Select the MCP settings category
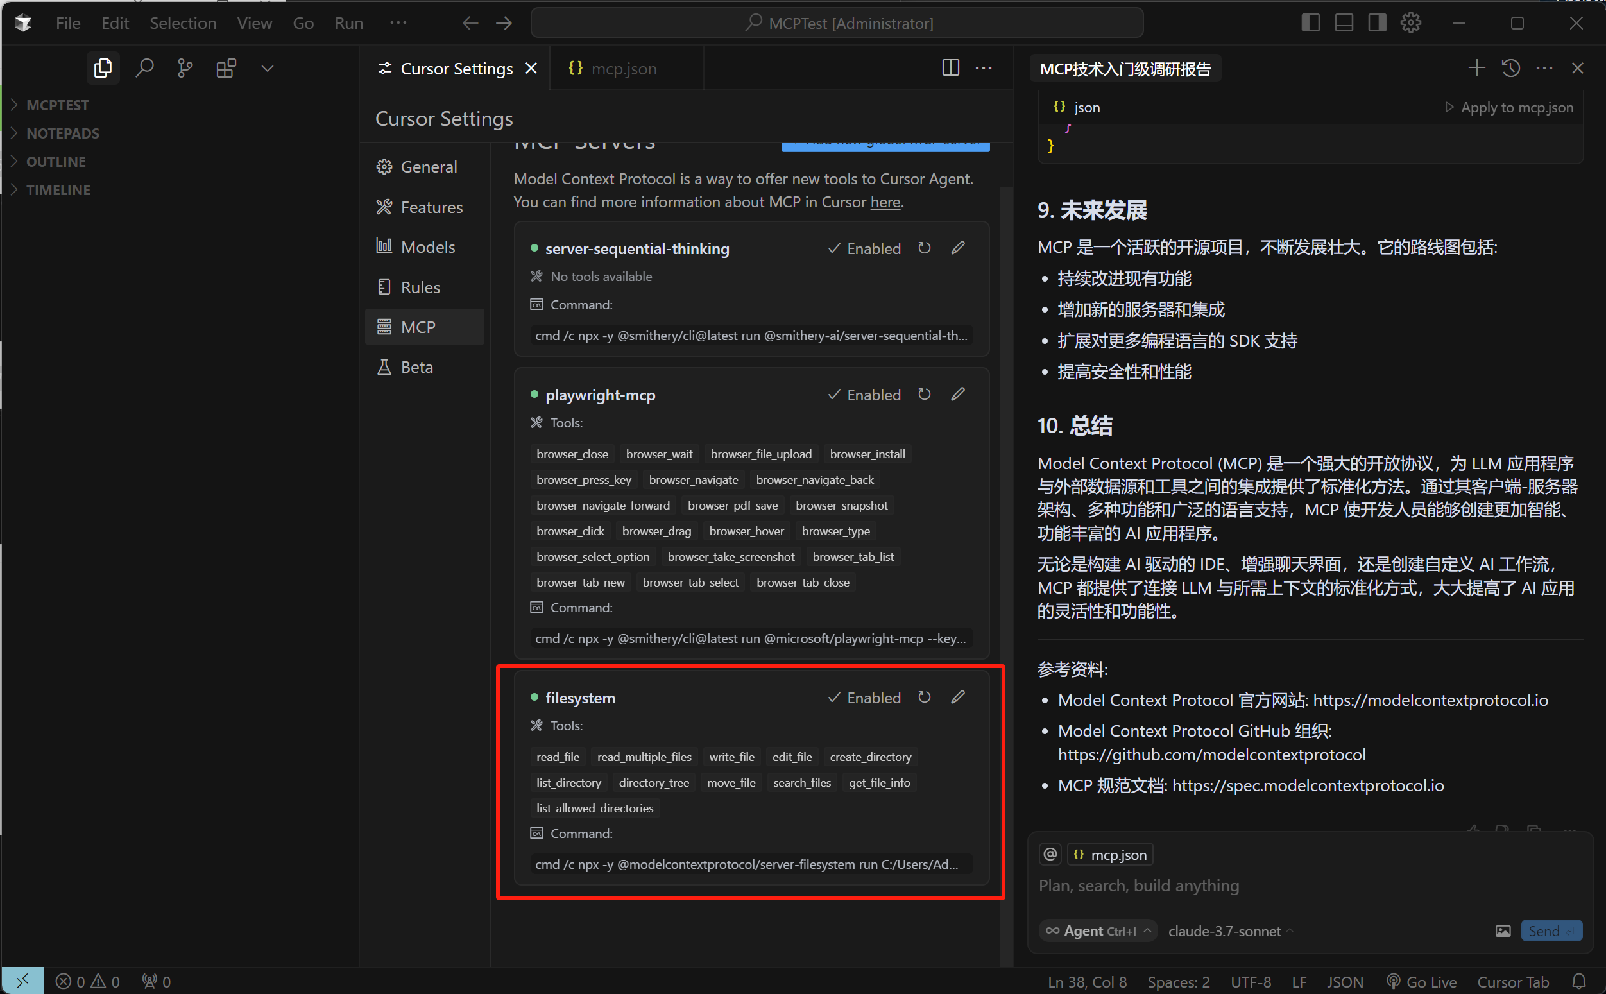 pos(425,327)
